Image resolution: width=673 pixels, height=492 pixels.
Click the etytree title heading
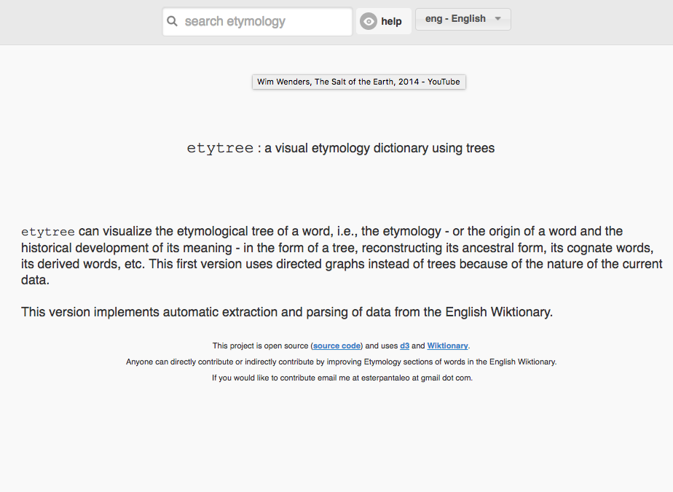pos(220,149)
